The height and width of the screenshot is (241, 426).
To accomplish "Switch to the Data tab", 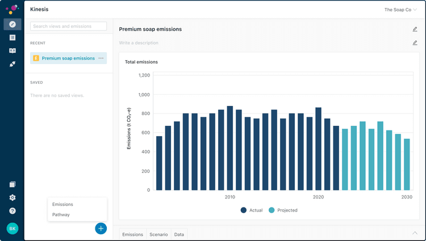I will [179, 235].
